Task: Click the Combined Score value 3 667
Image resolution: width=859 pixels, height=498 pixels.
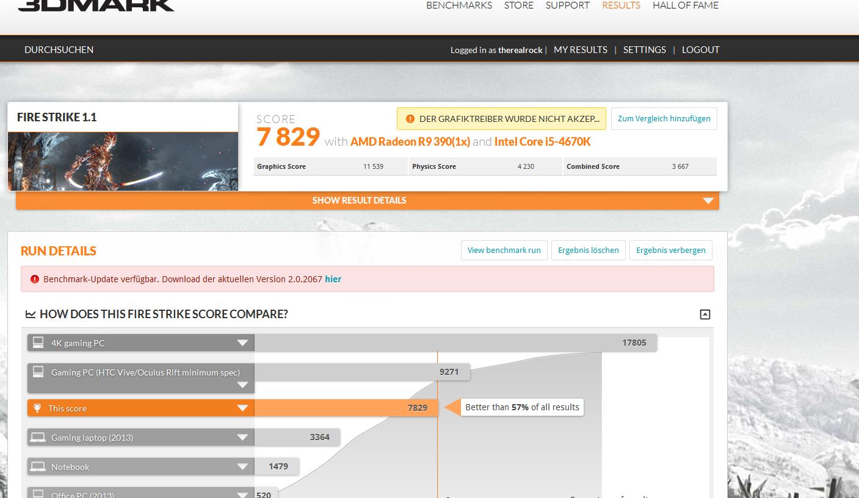Action: click(x=680, y=166)
